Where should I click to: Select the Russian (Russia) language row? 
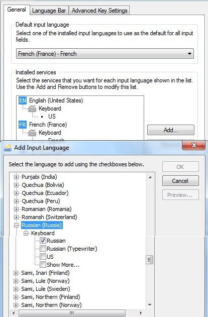42,225
